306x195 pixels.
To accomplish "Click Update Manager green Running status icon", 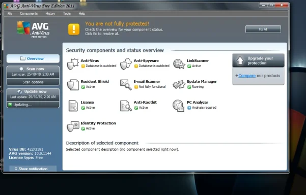I will (x=189, y=87).
